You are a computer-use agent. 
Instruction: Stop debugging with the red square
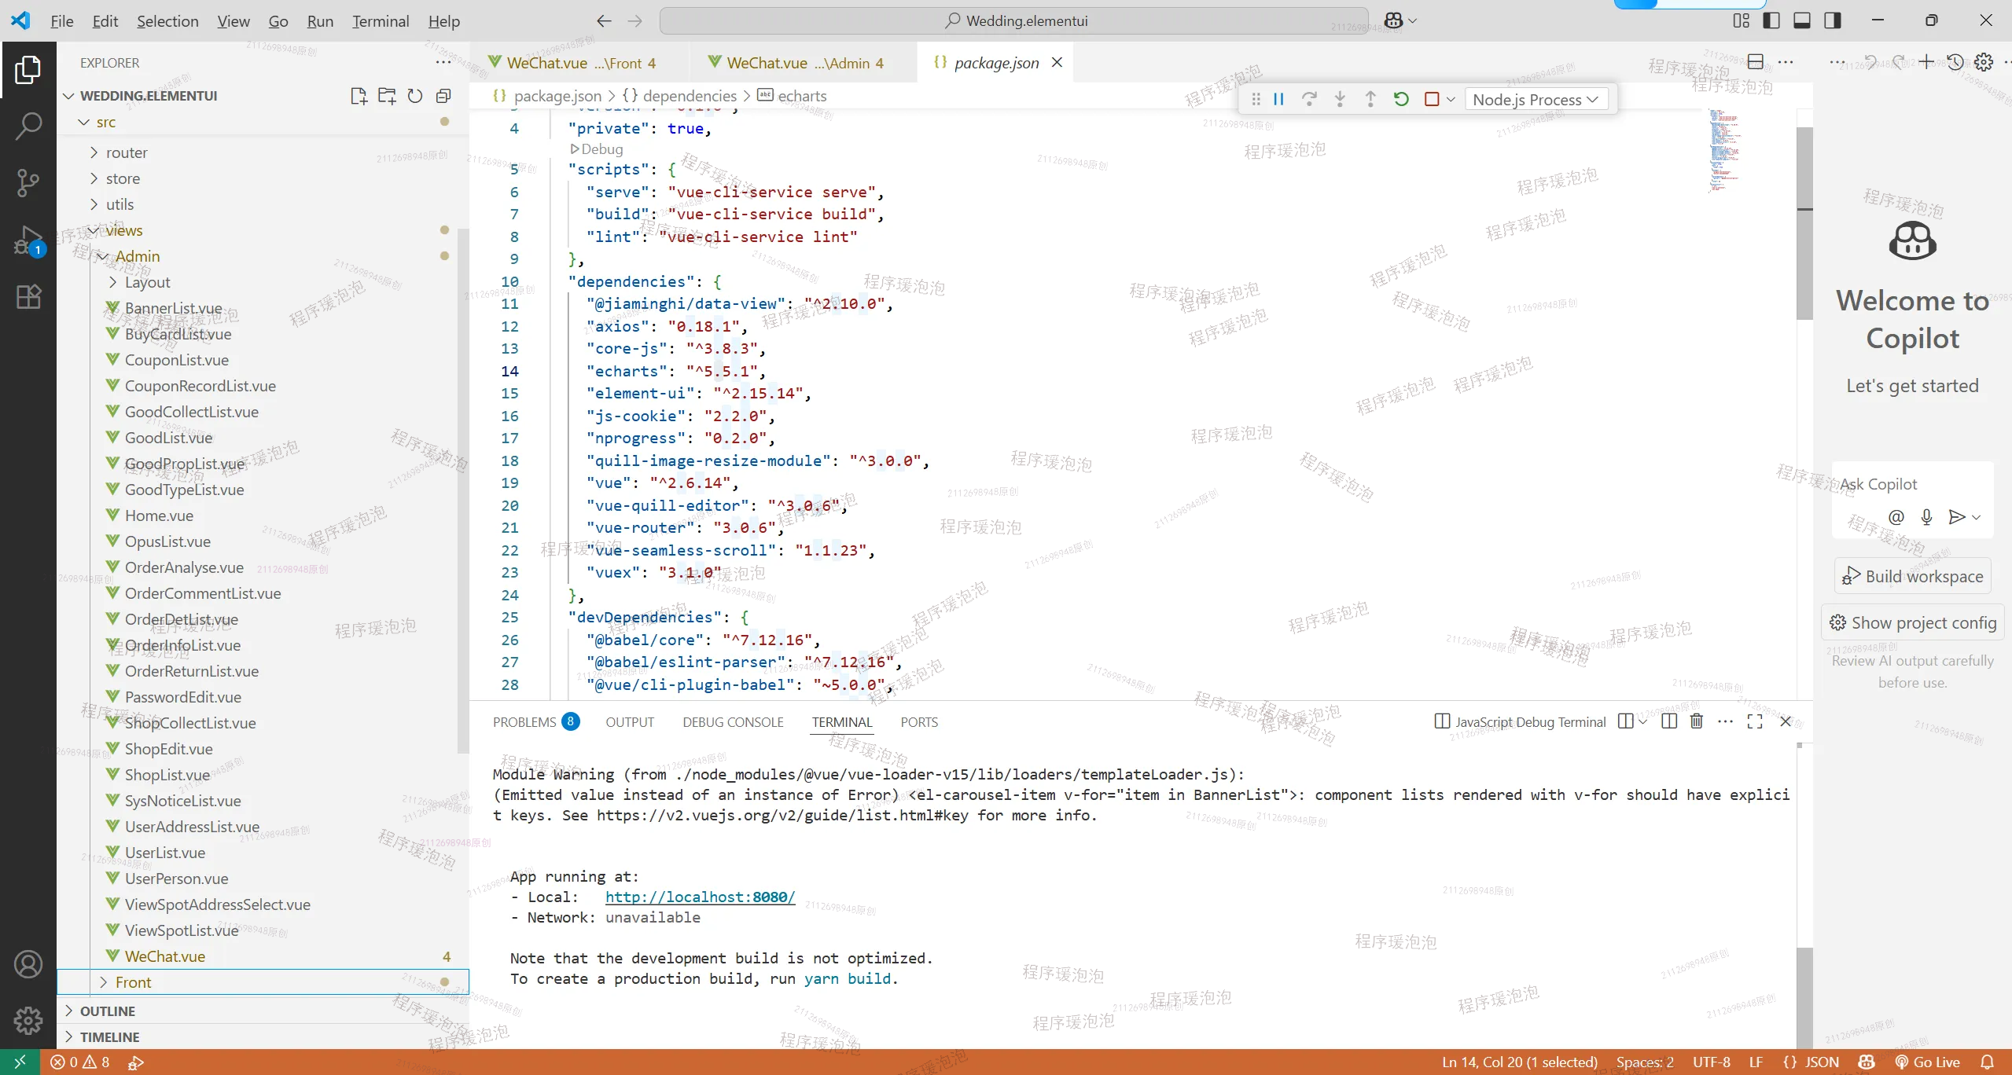(1432, 99)
